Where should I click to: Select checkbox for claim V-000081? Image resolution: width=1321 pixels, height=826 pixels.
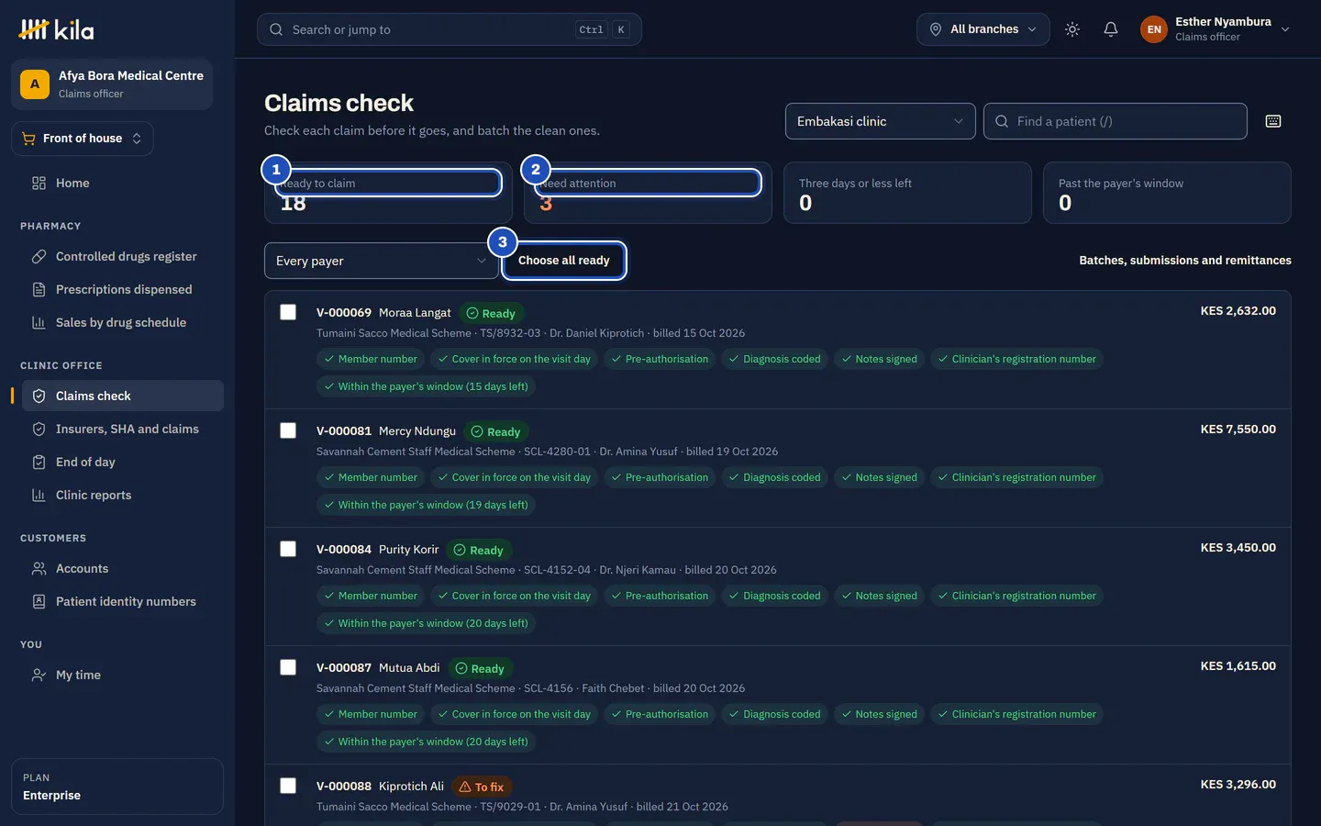288,430
